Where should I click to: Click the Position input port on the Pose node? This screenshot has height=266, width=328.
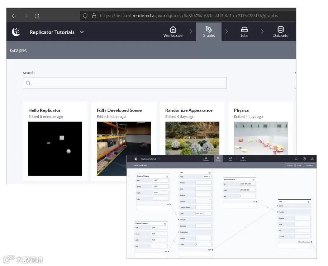pos(277,212)
